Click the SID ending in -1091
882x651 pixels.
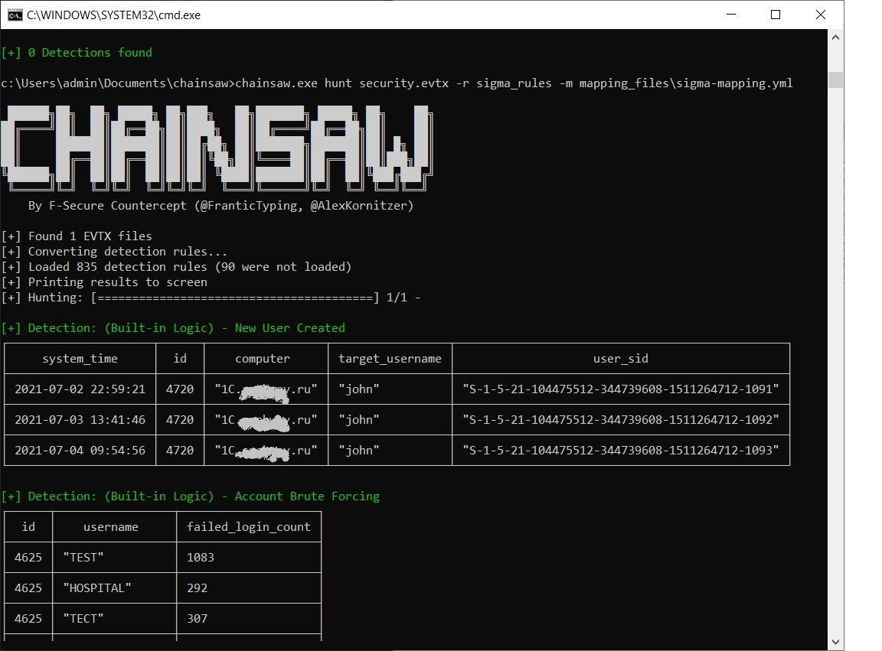click(x=621, y=389)
